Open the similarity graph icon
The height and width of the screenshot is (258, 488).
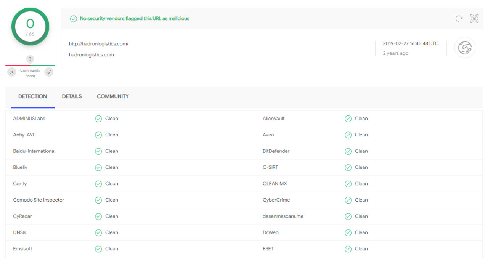coord(474,18)
